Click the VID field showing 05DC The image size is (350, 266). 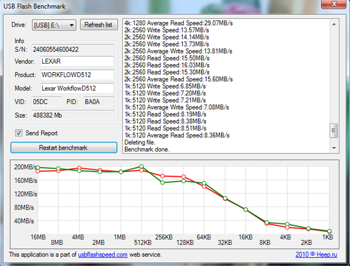point(46,101)
